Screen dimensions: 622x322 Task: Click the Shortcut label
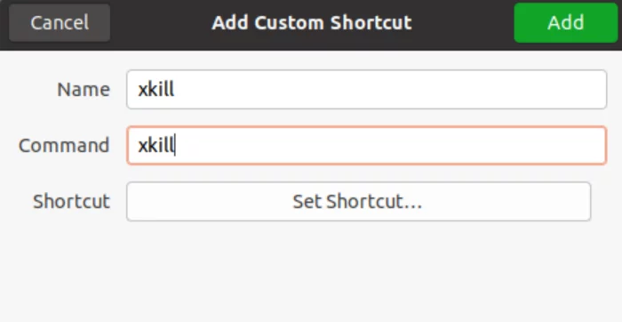coord(71,201)
